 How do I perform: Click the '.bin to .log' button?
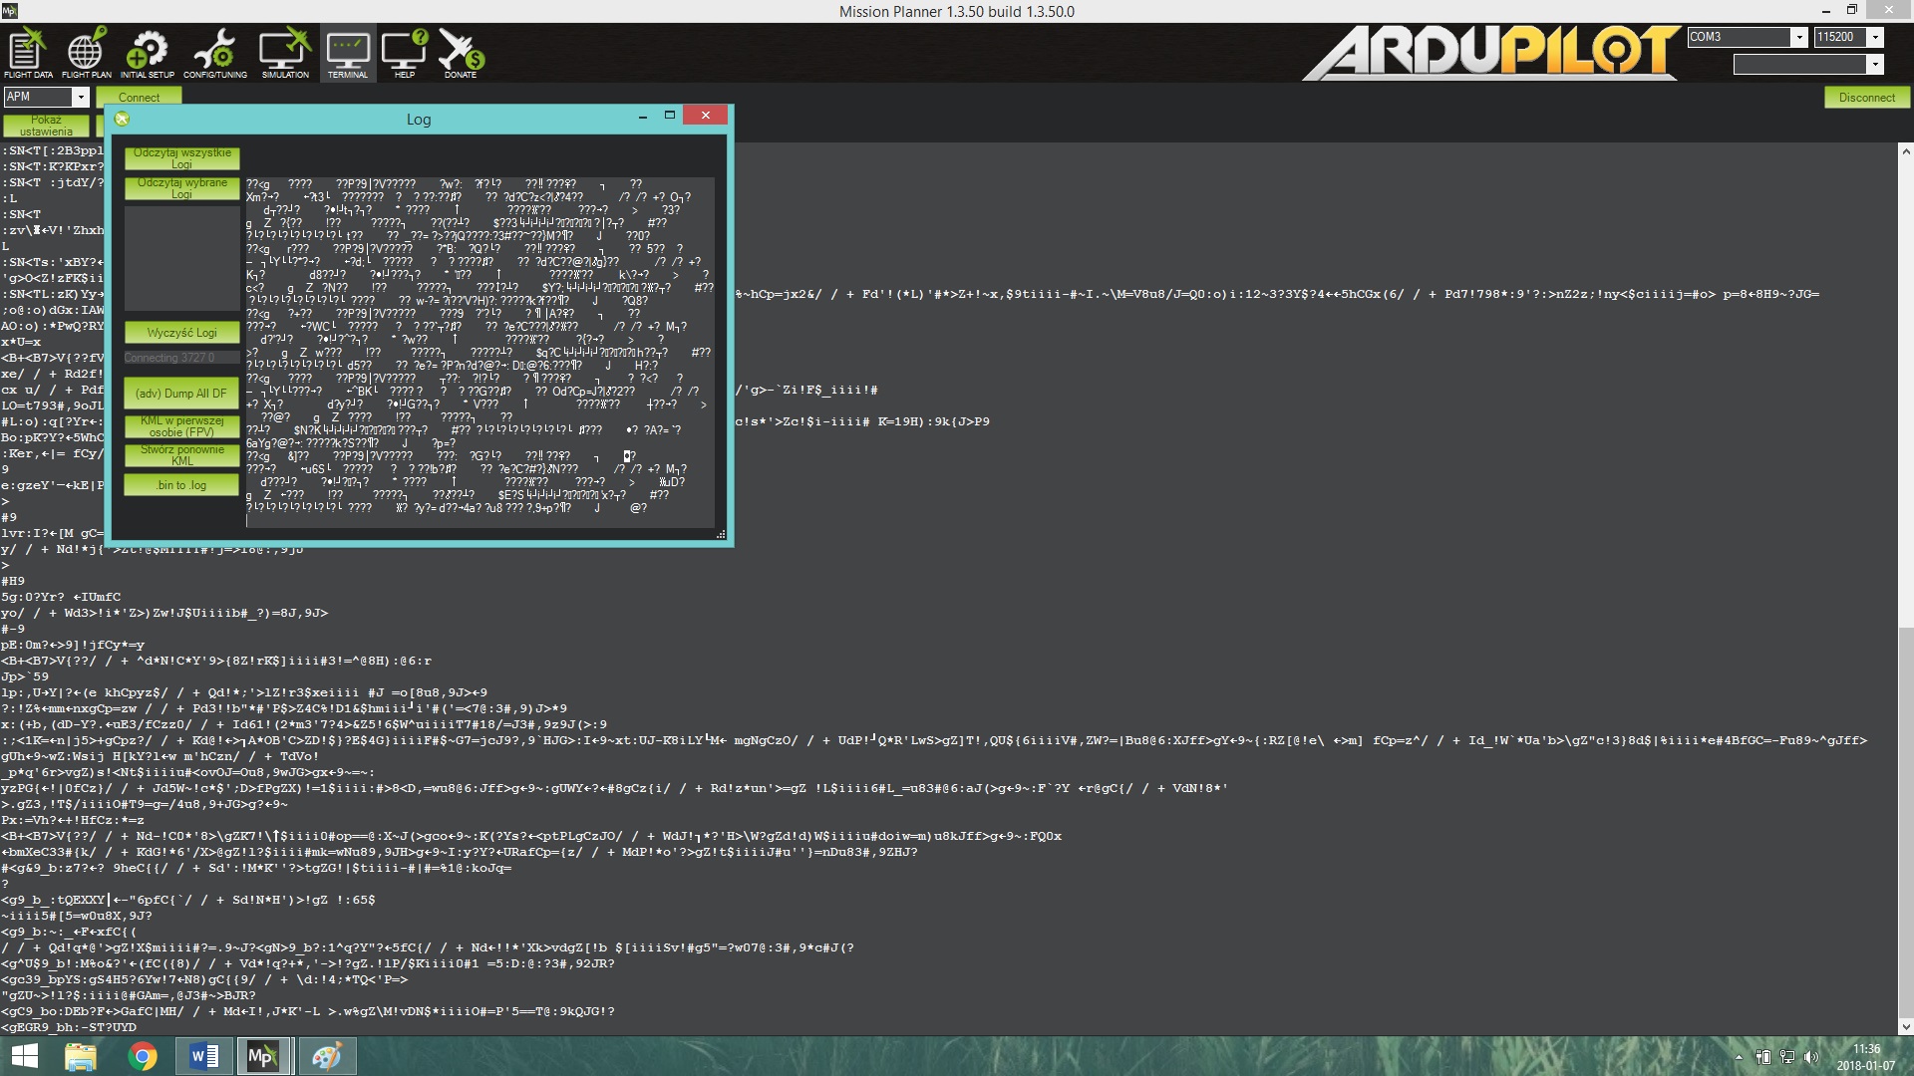tap(181, 485)
